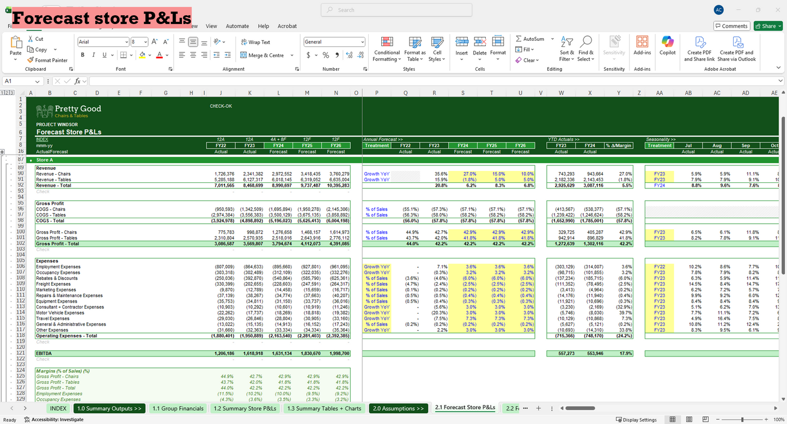Image resolution: width=787 pixels, height=424 pixels.
Task: Click the Percent Style icon
Action: click(325, 54)
